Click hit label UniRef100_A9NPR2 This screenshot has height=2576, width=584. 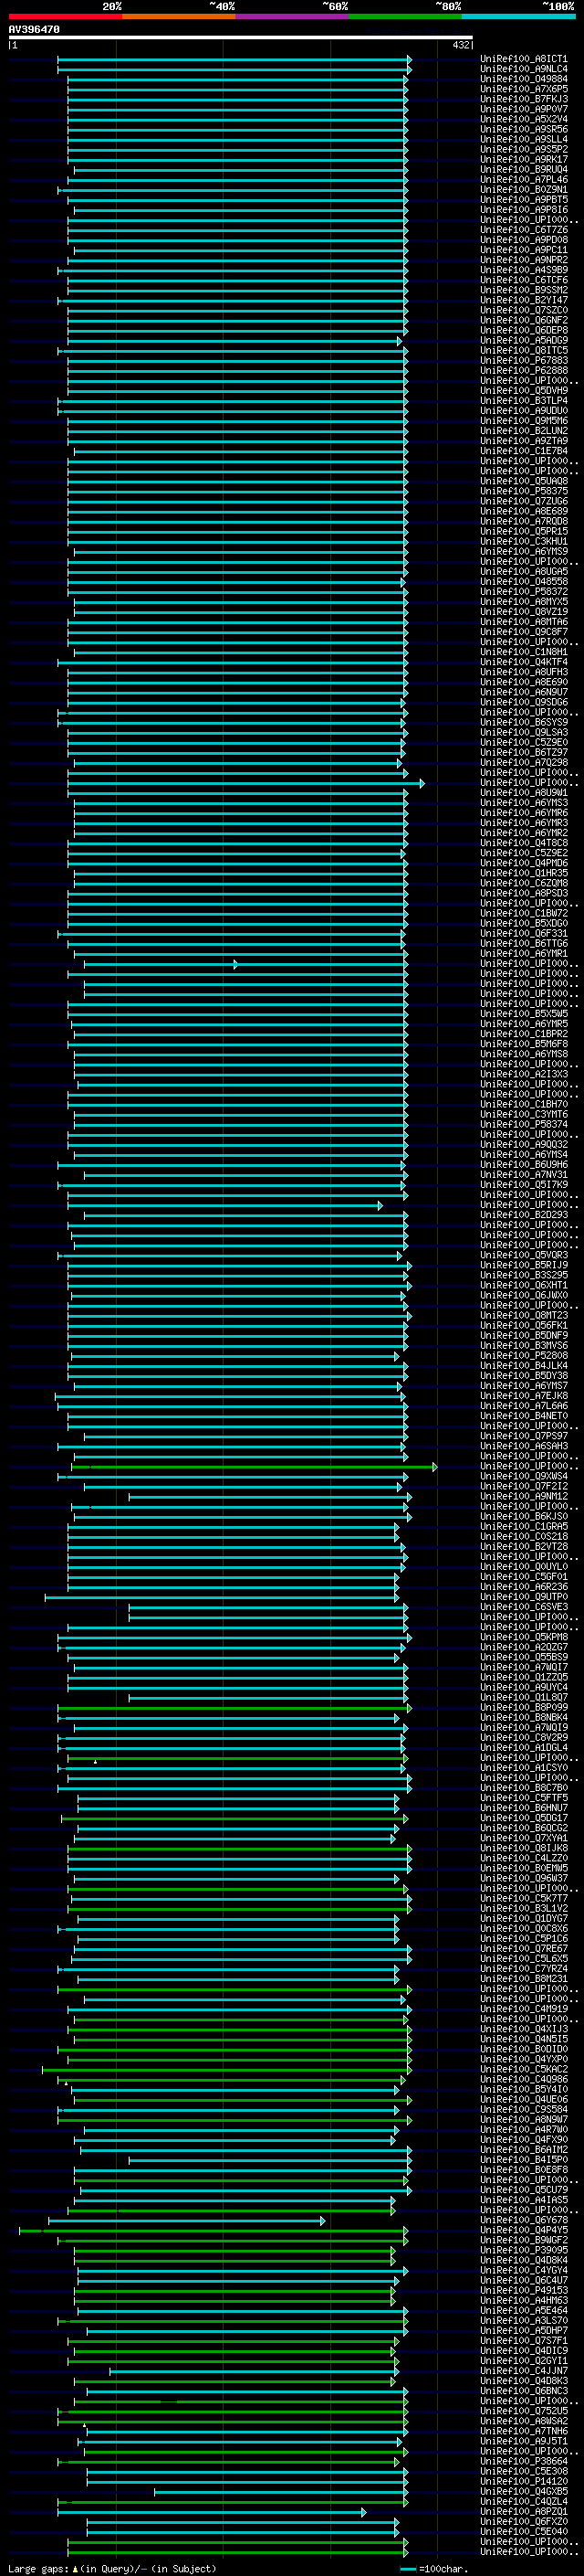tap(524, 260)
